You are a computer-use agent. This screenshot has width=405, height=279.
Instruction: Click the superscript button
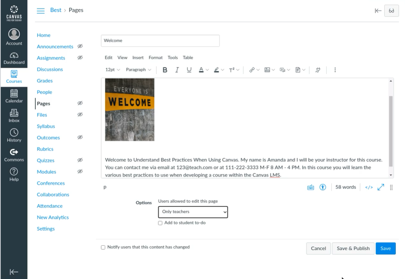point(232,70)
